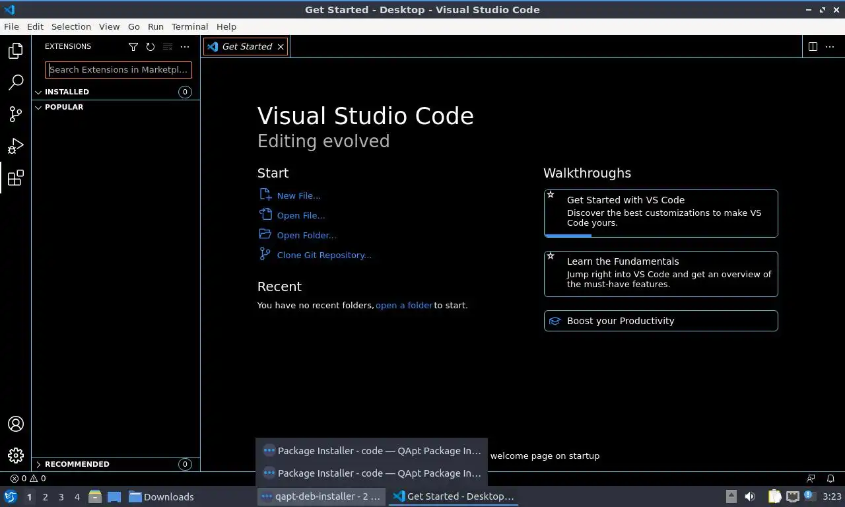Clear extensions search results icon
Screen dimensions: 845x507
point(168,47)
